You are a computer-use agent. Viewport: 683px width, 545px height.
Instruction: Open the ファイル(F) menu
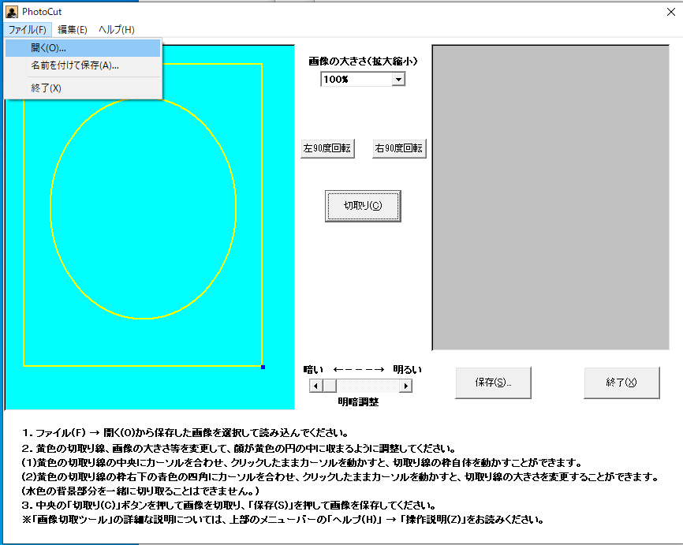tap(28, 30)
